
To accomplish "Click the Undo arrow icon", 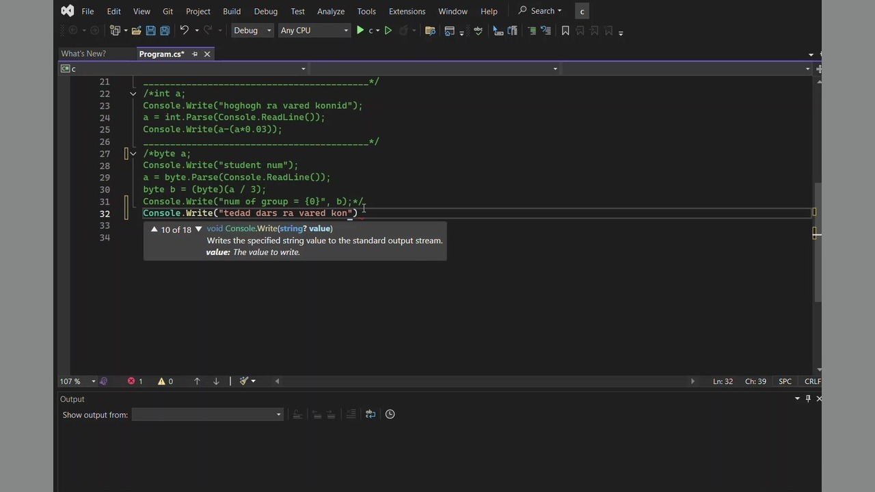I will pyautogui.click(x=184, y=31).
